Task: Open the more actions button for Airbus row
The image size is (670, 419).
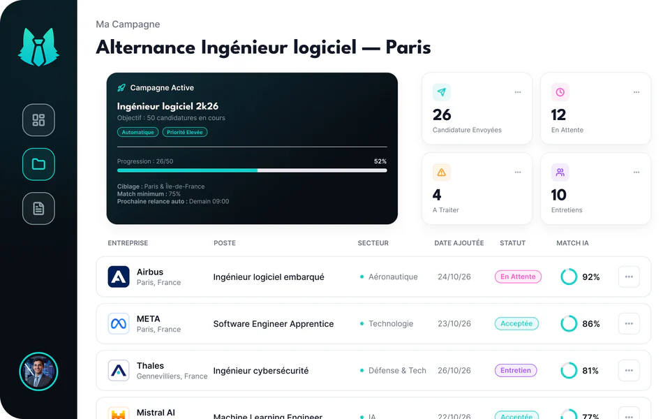Action: [629, 277]
